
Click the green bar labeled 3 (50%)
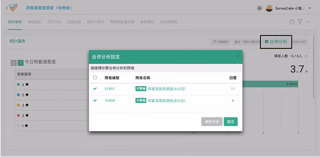point(270,84)
